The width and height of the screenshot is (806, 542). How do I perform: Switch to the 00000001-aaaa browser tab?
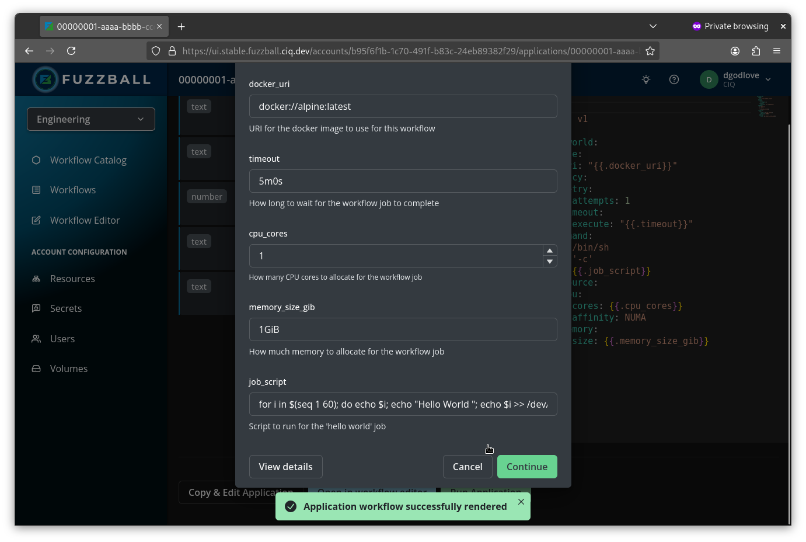tap(98, 26)
